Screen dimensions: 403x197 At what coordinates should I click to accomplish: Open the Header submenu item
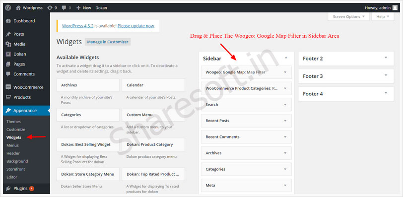click(13, 153)
